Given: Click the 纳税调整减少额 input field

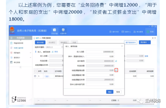Looking at the screenshot, I should (100, 75).
